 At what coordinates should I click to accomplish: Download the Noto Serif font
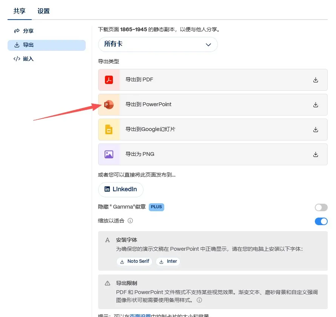[134, 261]
